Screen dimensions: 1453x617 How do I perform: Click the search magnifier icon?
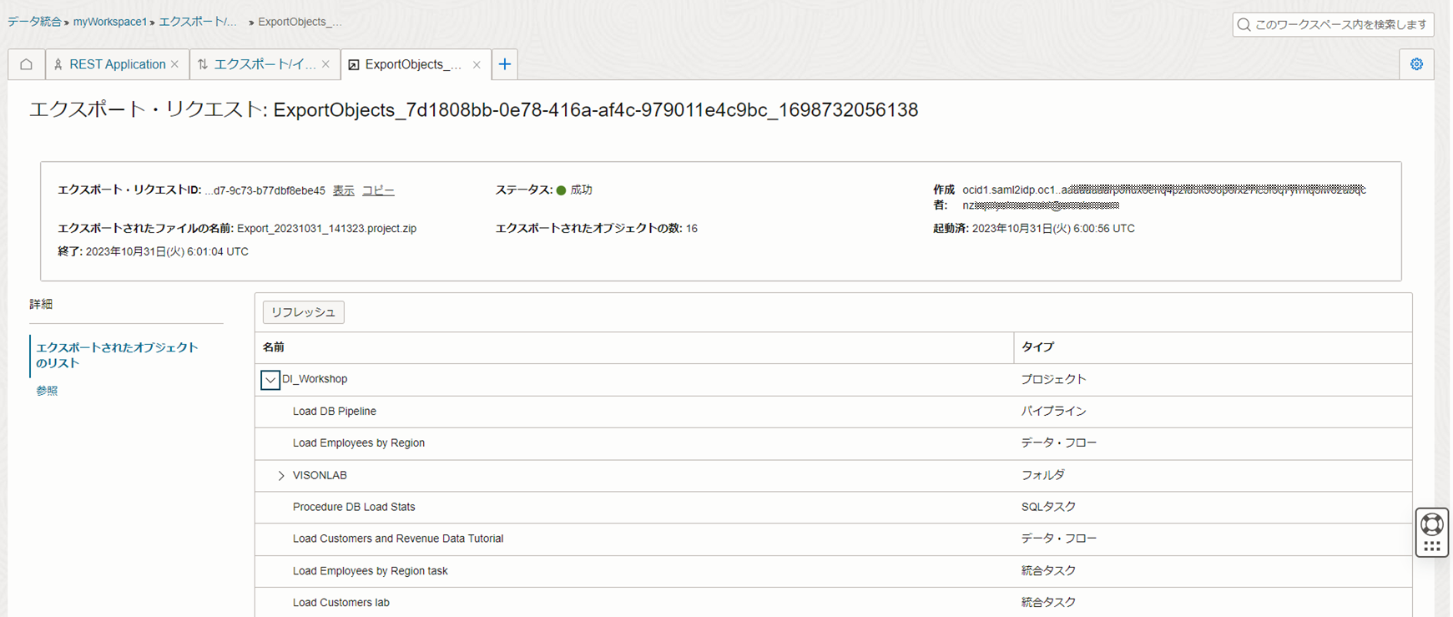click(1244, 25)
